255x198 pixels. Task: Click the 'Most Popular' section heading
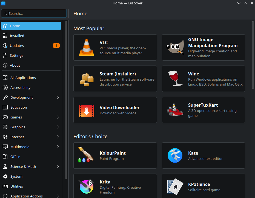click(89, 28)
